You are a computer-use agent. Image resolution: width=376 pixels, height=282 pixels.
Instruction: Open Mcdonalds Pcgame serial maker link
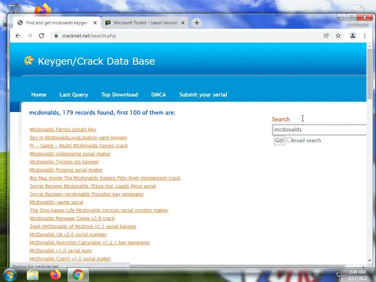pos(66,170)
